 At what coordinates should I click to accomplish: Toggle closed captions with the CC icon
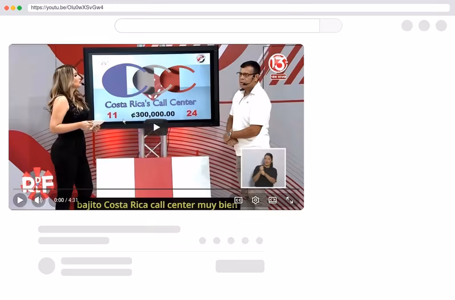point(238,201)
